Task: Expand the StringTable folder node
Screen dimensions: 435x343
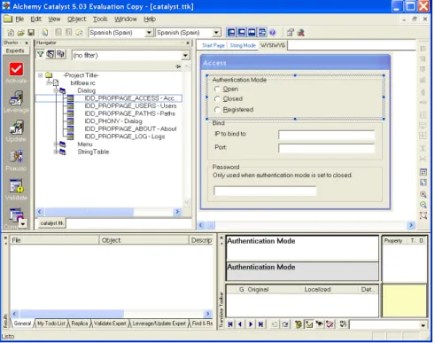Action: (x=56, y=152)
